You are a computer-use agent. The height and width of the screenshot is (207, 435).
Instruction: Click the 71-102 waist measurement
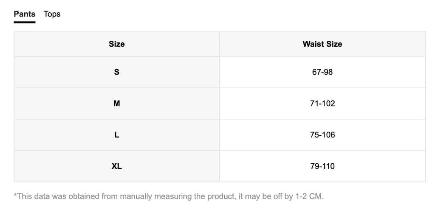[322, 103]
